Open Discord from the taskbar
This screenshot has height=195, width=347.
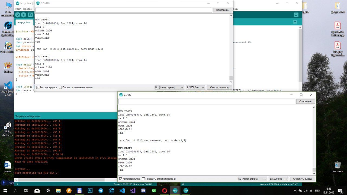pyautogui.click(x=143, y=191)
